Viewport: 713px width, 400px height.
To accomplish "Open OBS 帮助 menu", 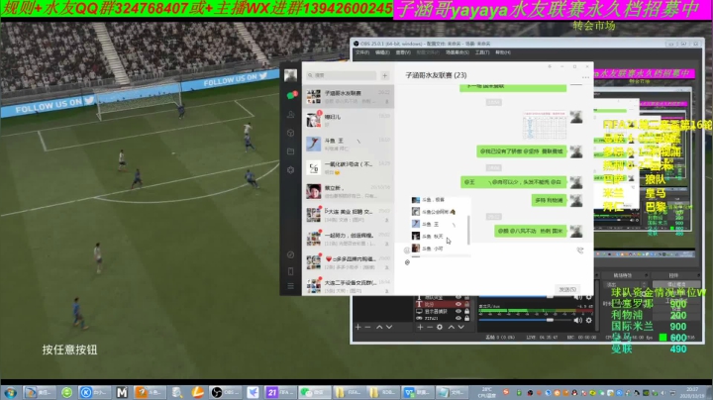I will (503, 52).
